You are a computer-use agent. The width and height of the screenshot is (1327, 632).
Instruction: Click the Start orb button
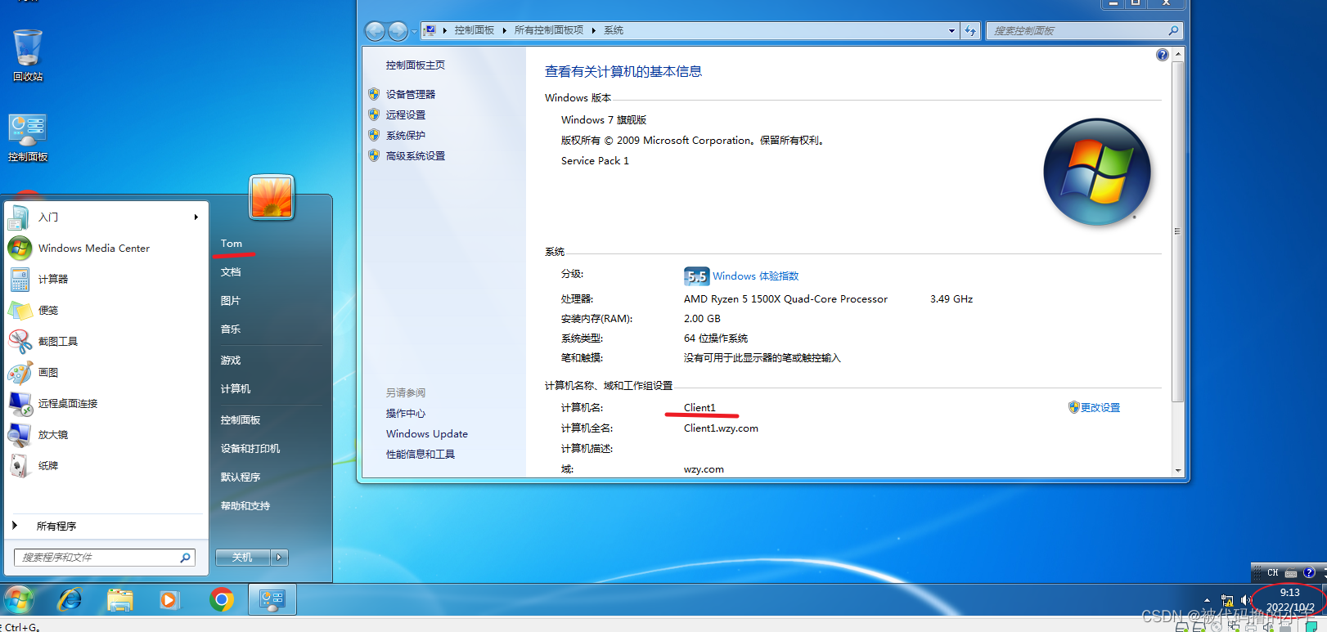pos(18,600)
